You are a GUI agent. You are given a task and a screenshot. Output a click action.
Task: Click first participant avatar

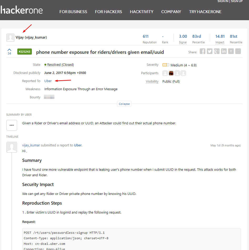165,73
